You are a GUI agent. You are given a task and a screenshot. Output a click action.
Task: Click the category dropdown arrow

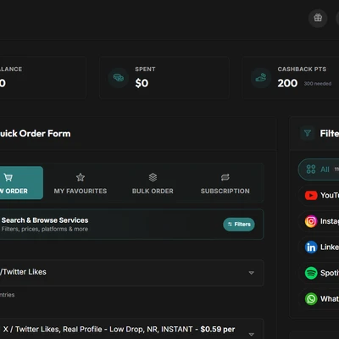pyautogui.click(x=251, y=273)
